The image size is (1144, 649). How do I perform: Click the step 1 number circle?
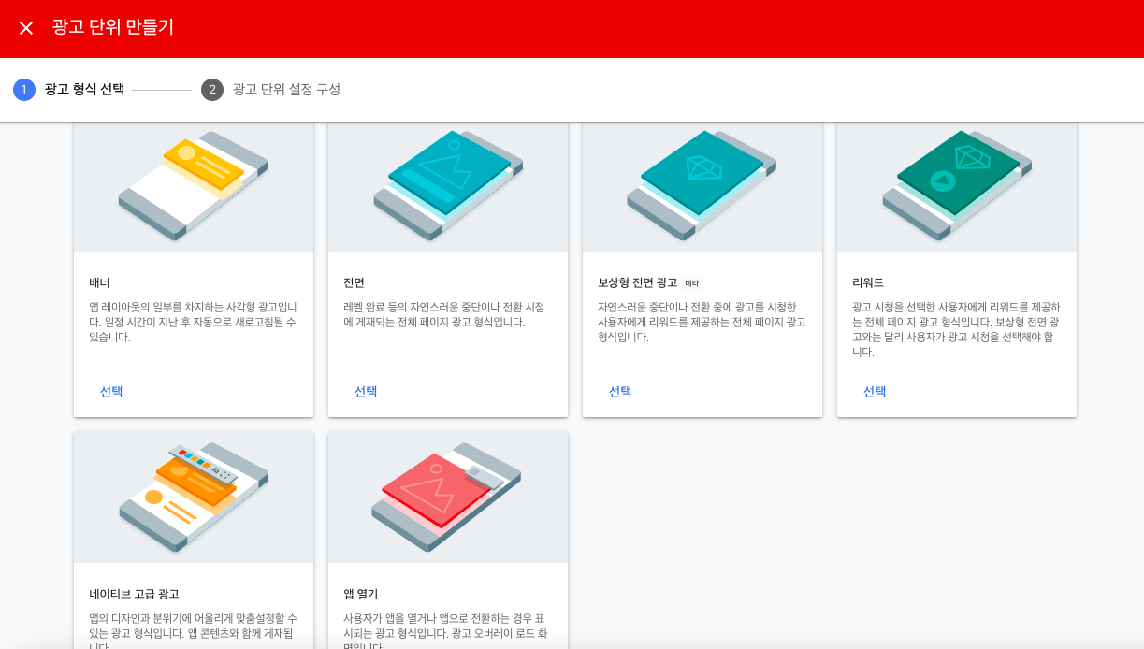point(24,90)
